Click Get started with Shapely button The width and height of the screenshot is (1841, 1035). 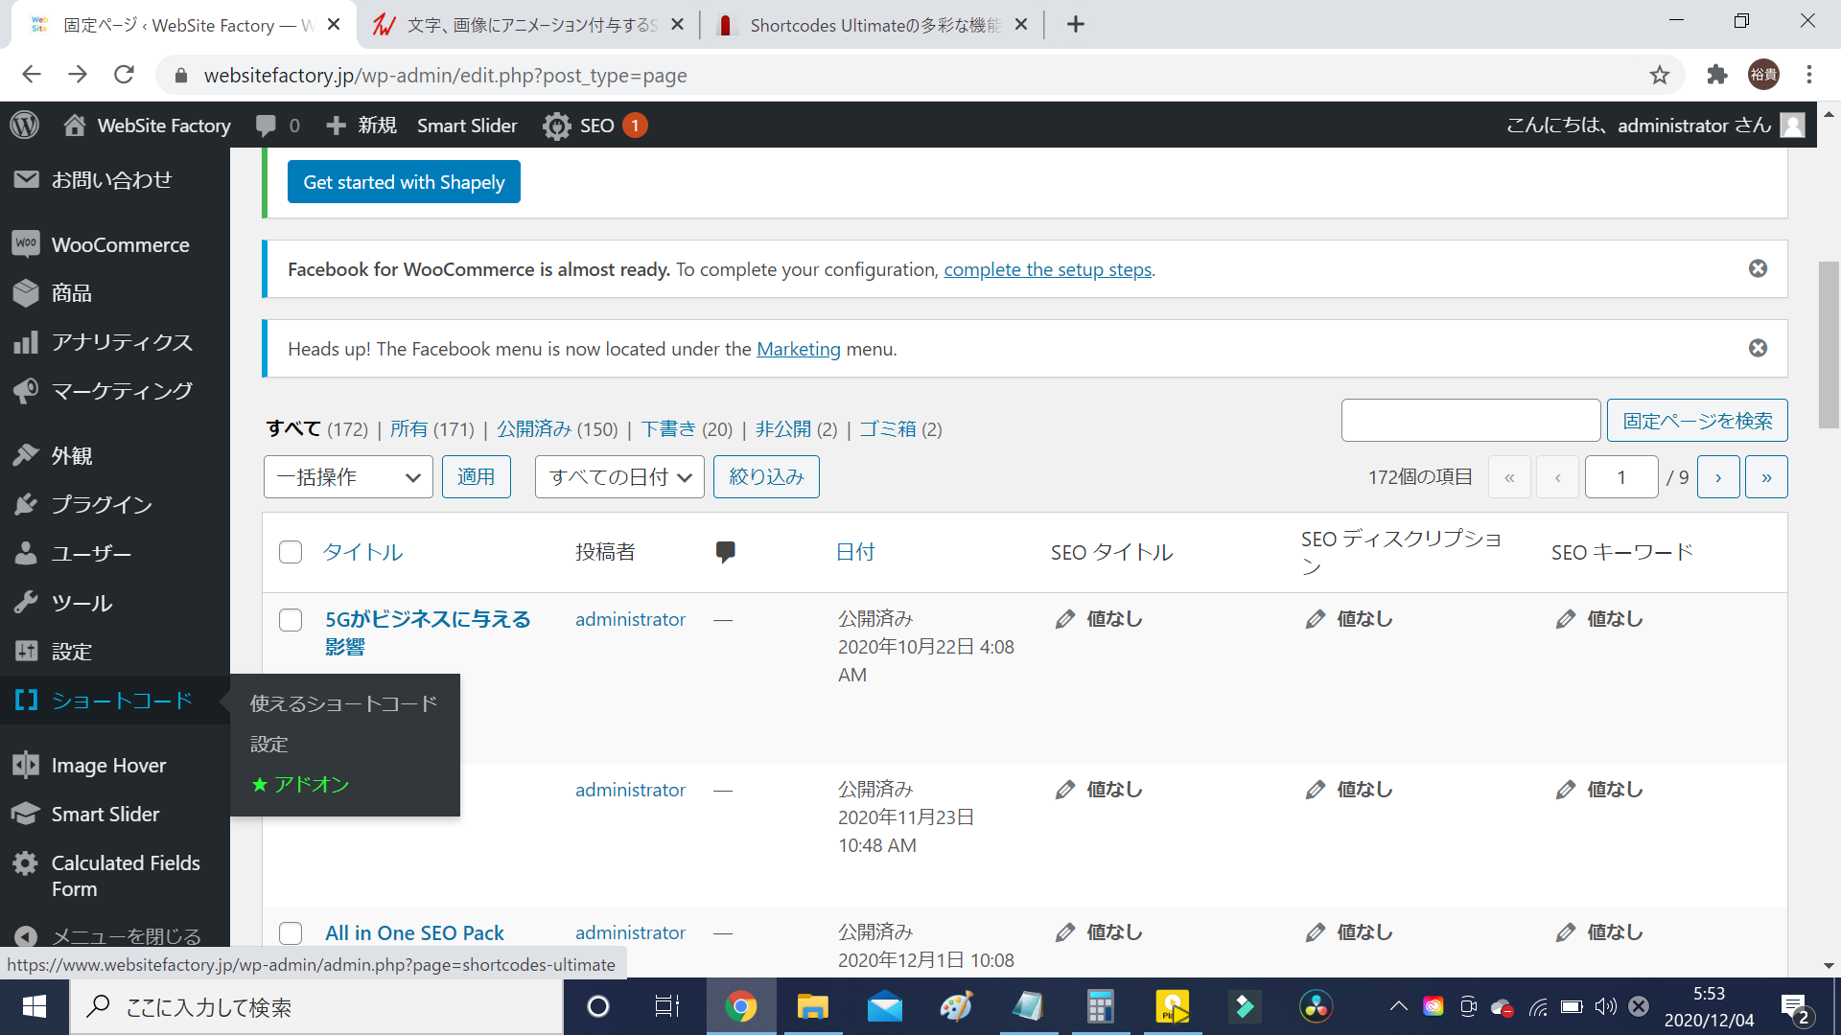[x=404, y=182]
